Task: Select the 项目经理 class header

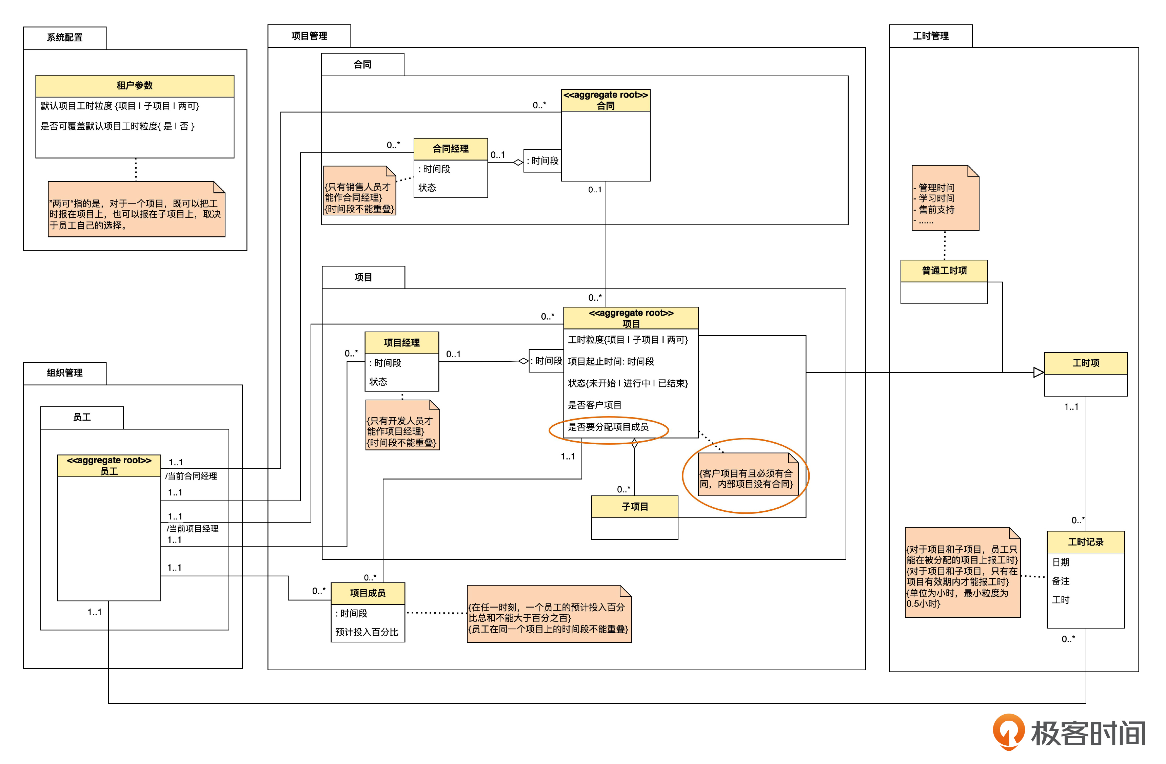Action: (x=401, y=343)
